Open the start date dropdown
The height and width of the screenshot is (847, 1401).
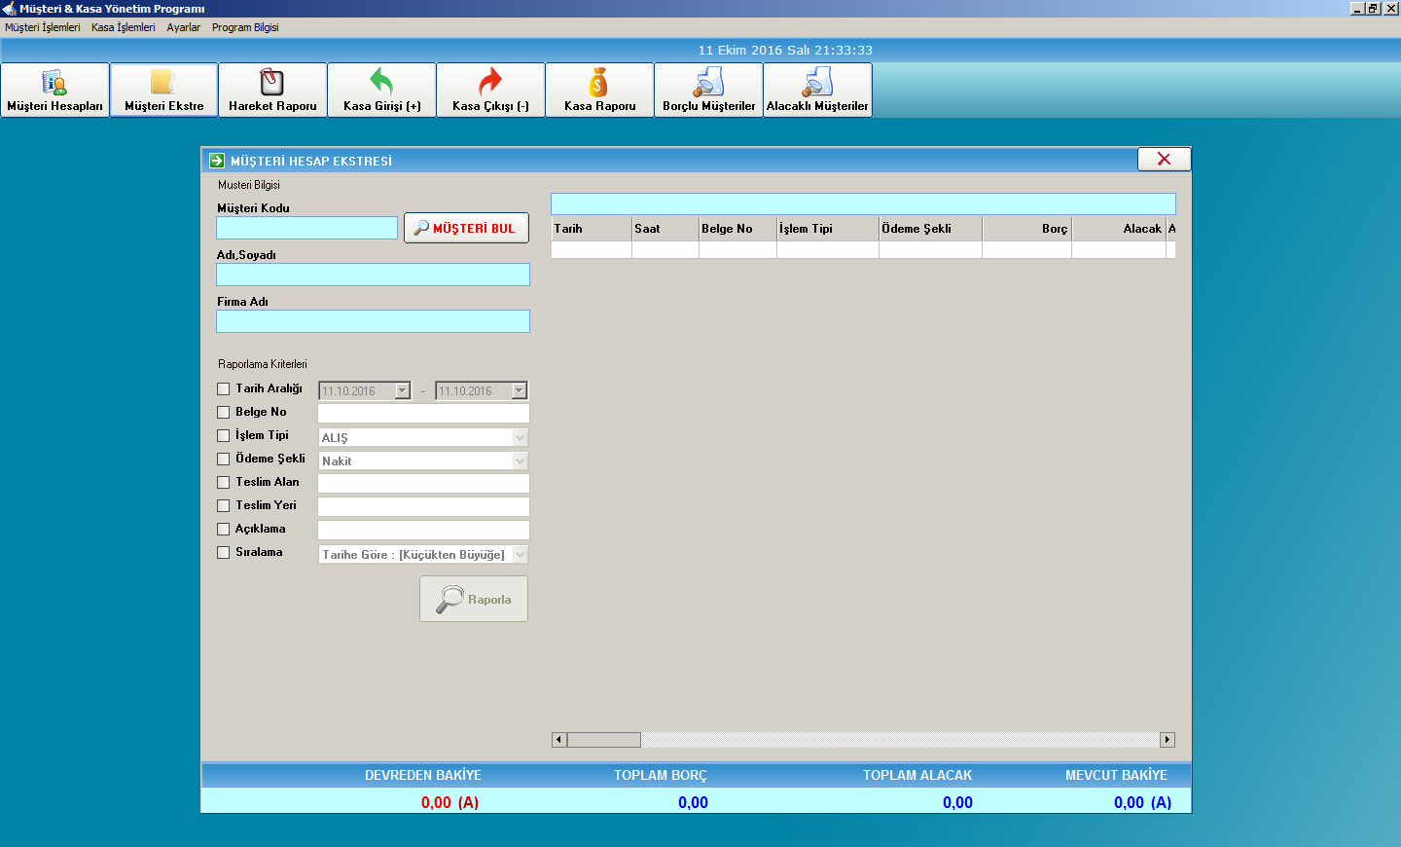402,390
